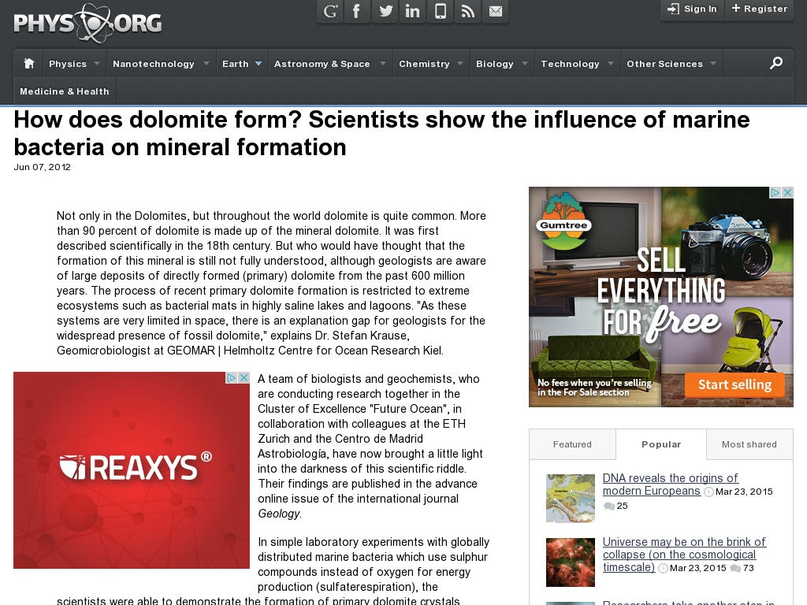
Task: Click the Google+ icon at the top
Action: pos(329,11)
